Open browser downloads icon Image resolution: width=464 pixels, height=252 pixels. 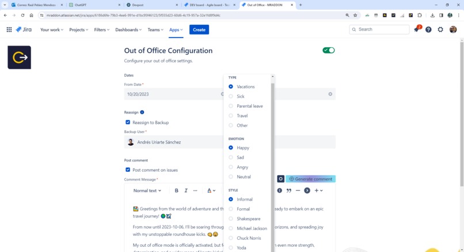pos(432,15)
